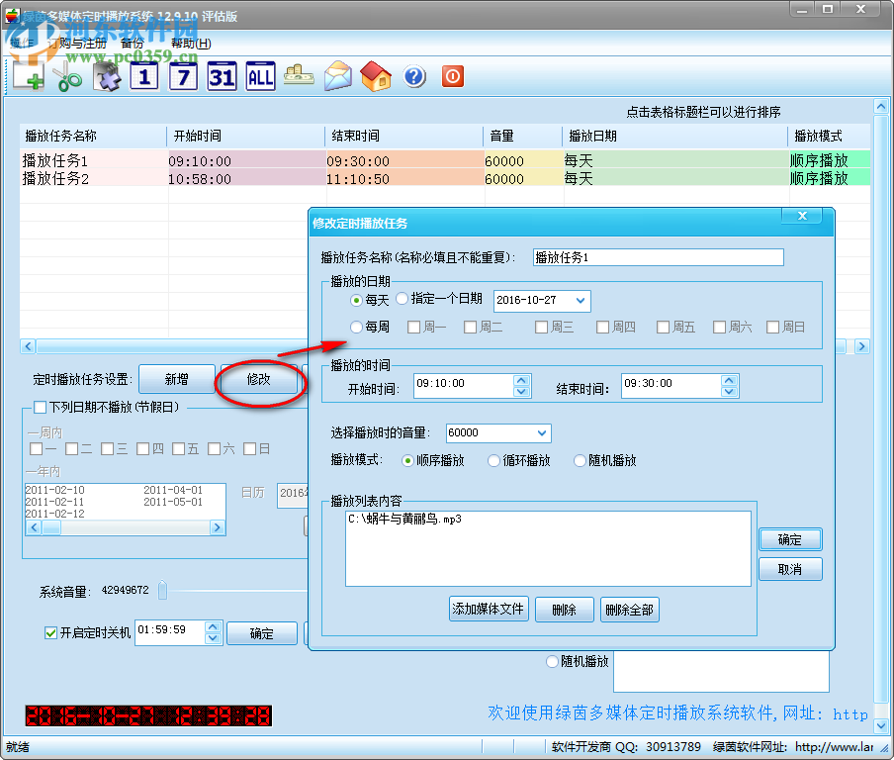The height and width of the screenshot is (760, 894).
Task: Check the 周三 weekday checkbox
Action: tap(541, 327)
